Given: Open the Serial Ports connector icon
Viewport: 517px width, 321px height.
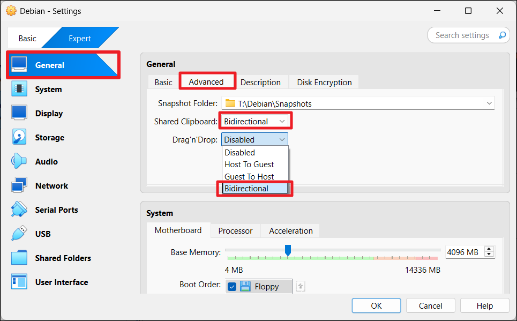Looking at the screenshot, I should 19,209.
